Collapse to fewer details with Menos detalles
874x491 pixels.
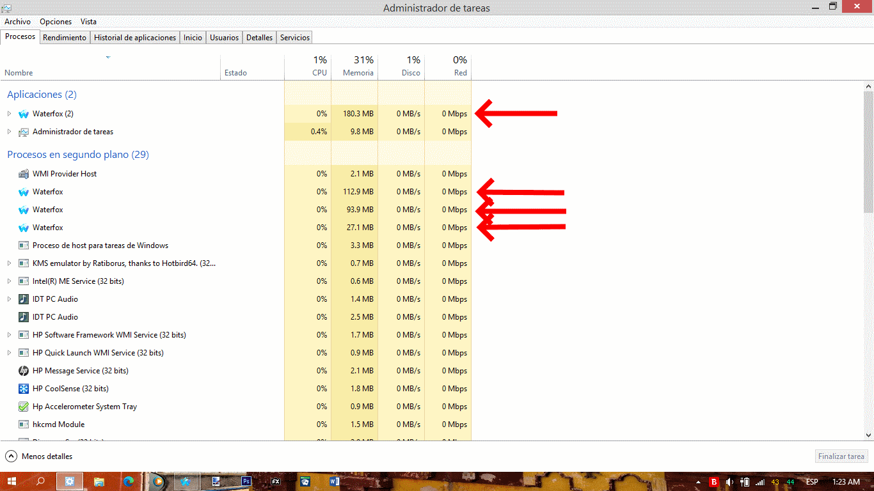point(39,456)
